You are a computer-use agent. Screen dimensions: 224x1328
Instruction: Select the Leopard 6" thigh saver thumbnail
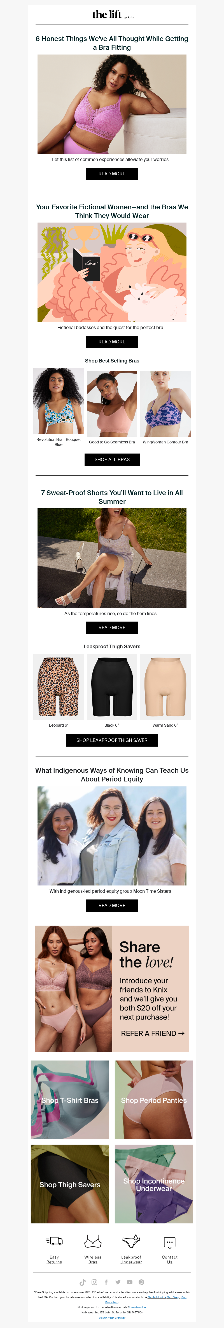point(59,687)
